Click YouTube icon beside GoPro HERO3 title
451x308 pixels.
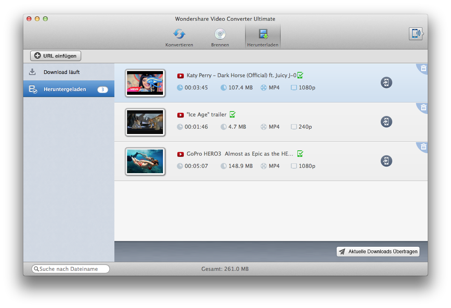point(180,154)
